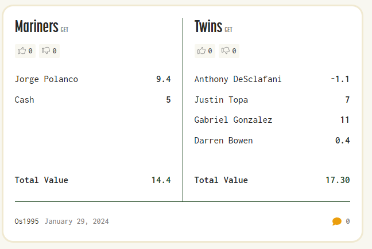Upvote the Twins side of trade
The width and height of the screenshot is (372, 249).
point(201,51)
